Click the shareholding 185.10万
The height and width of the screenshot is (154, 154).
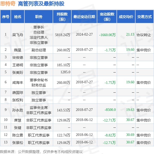[x=63, y=65]
